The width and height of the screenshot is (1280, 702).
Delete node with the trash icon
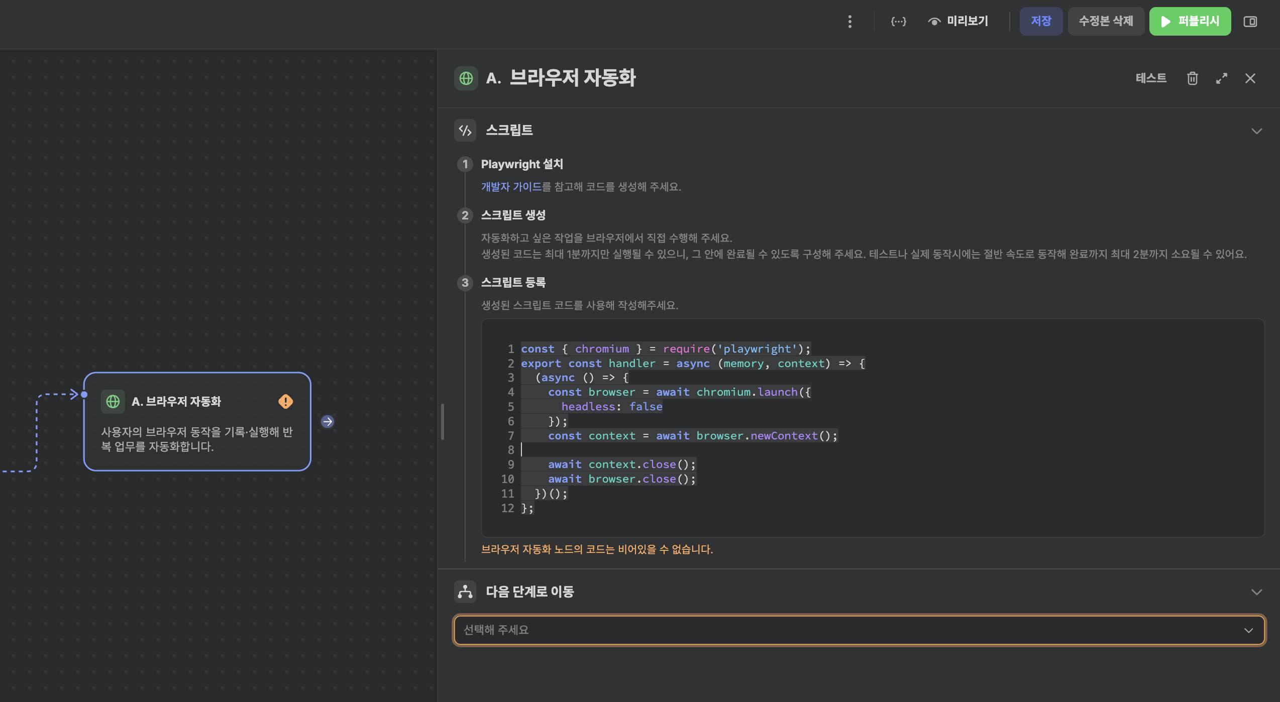[1192, 78]
